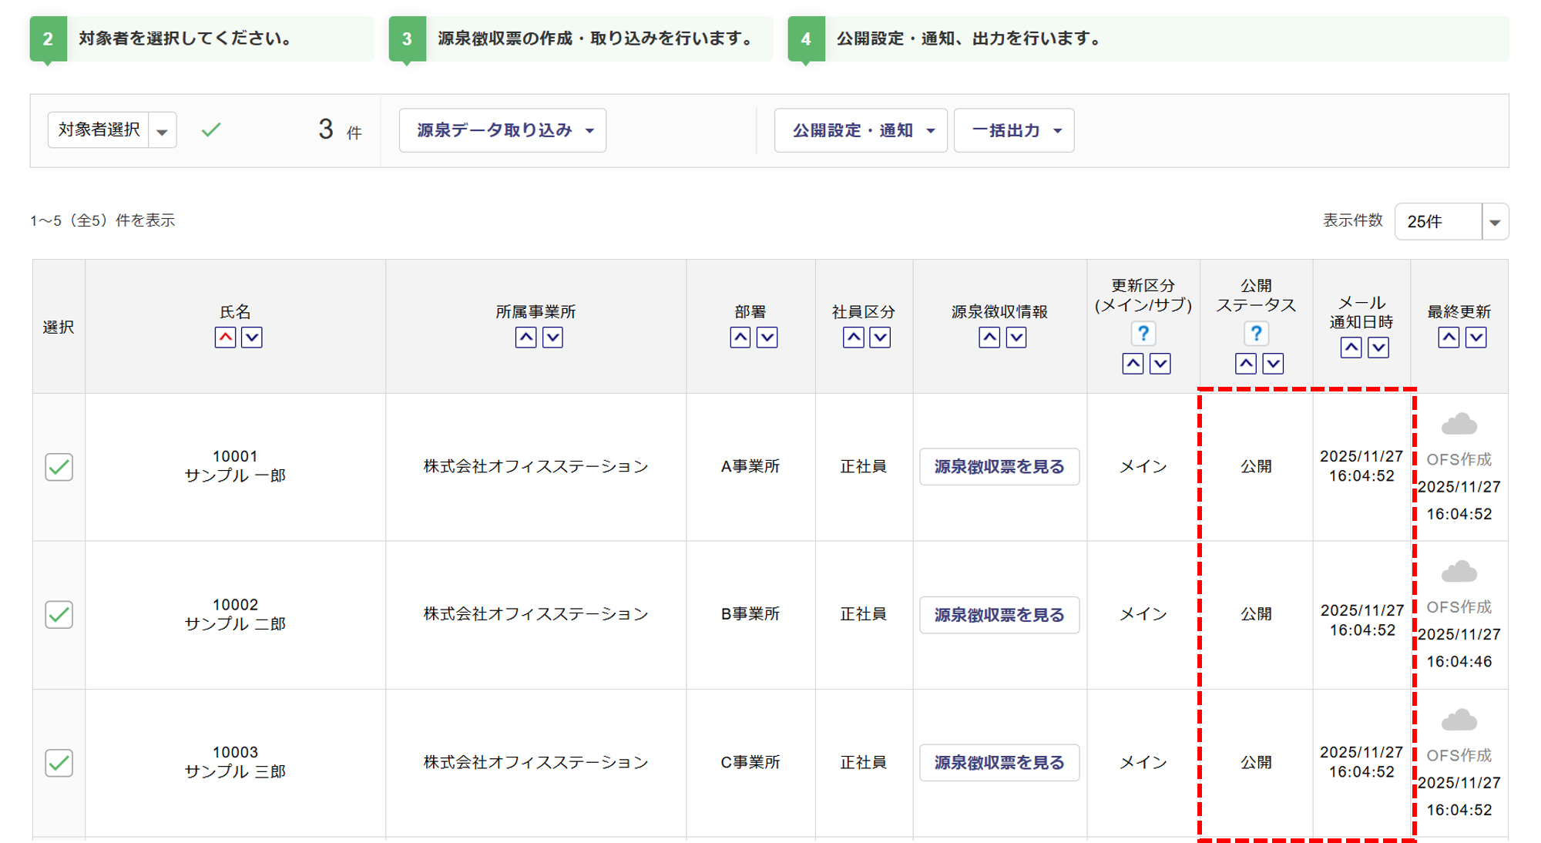Sort 氏名 column ascending with up arrow

click(x=225, y=338)
